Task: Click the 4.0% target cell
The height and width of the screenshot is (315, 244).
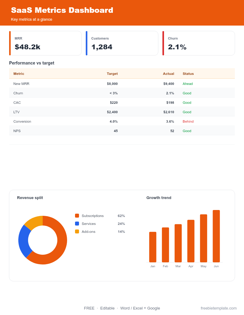Action: click(x=113, y=121)
